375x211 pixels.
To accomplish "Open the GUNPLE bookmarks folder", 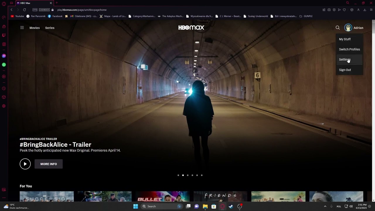I will pos(306,16).
